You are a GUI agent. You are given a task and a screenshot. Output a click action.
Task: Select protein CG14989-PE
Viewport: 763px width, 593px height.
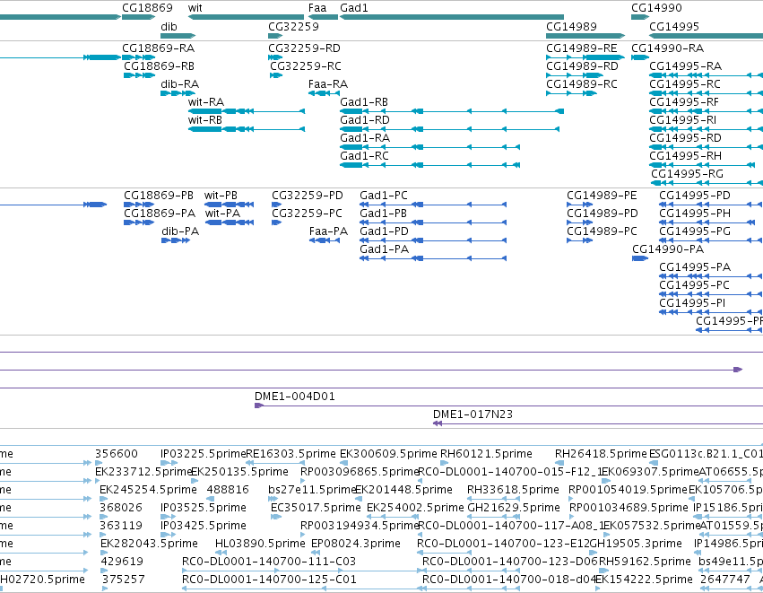(579, 205)
